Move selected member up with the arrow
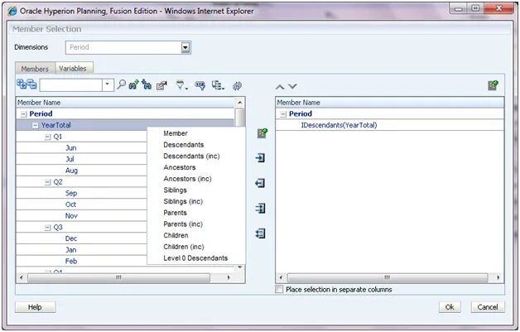520x332 pixels. (280, 87)
